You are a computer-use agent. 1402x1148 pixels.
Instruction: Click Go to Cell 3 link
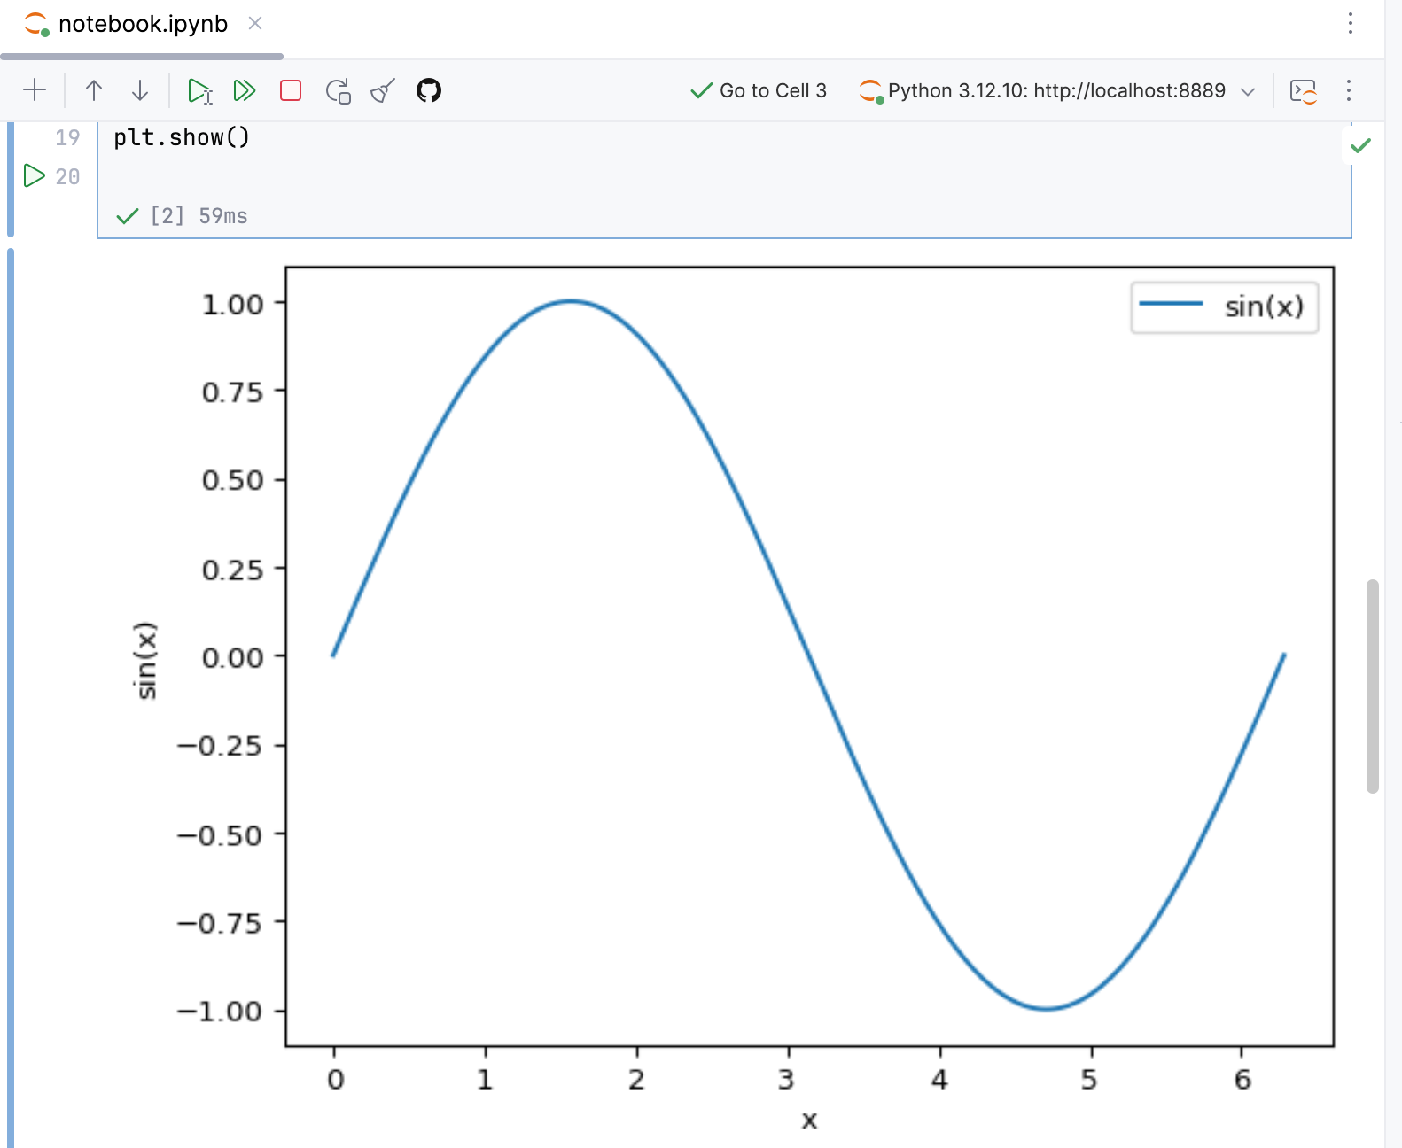[759, 90]
